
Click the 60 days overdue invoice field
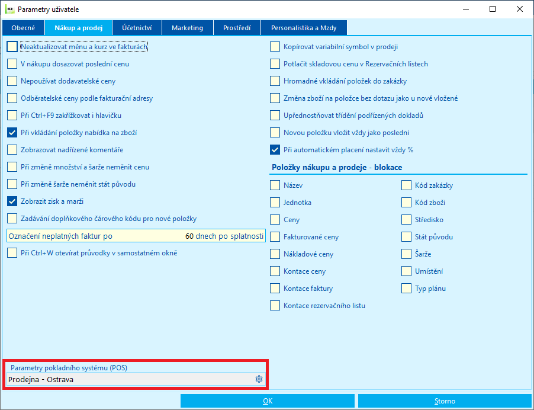136,236
